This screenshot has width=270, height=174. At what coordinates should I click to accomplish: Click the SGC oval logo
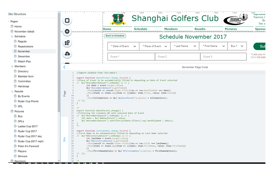click(235, 19)
